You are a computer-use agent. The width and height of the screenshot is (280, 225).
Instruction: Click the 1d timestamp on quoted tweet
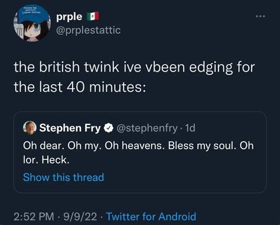point(190,128)
